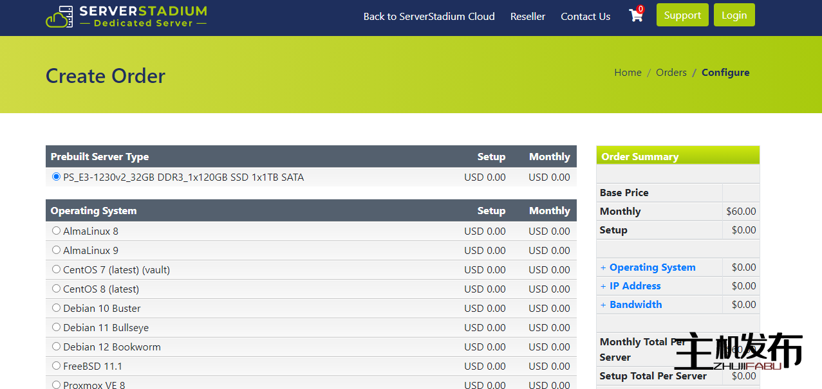Click the Support button
The image size is (822, 389).
click(682, 15)
